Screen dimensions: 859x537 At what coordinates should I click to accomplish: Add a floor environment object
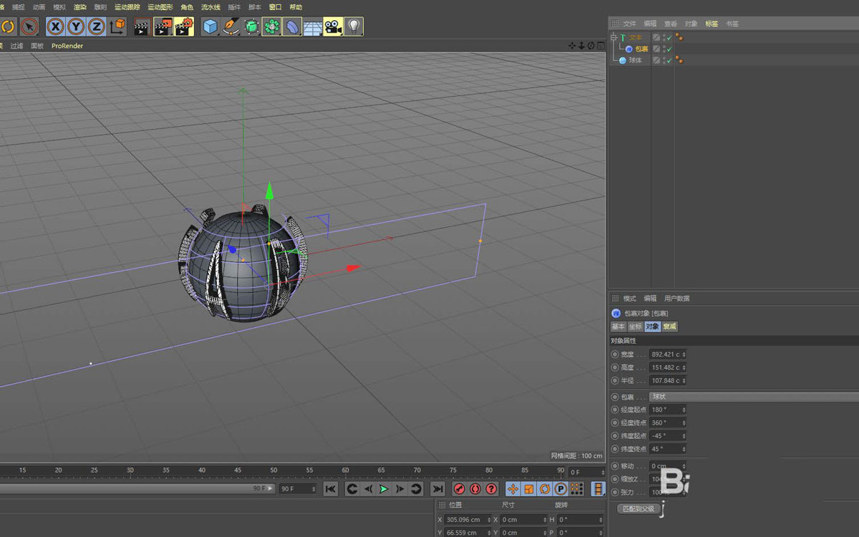pos(312,27)
